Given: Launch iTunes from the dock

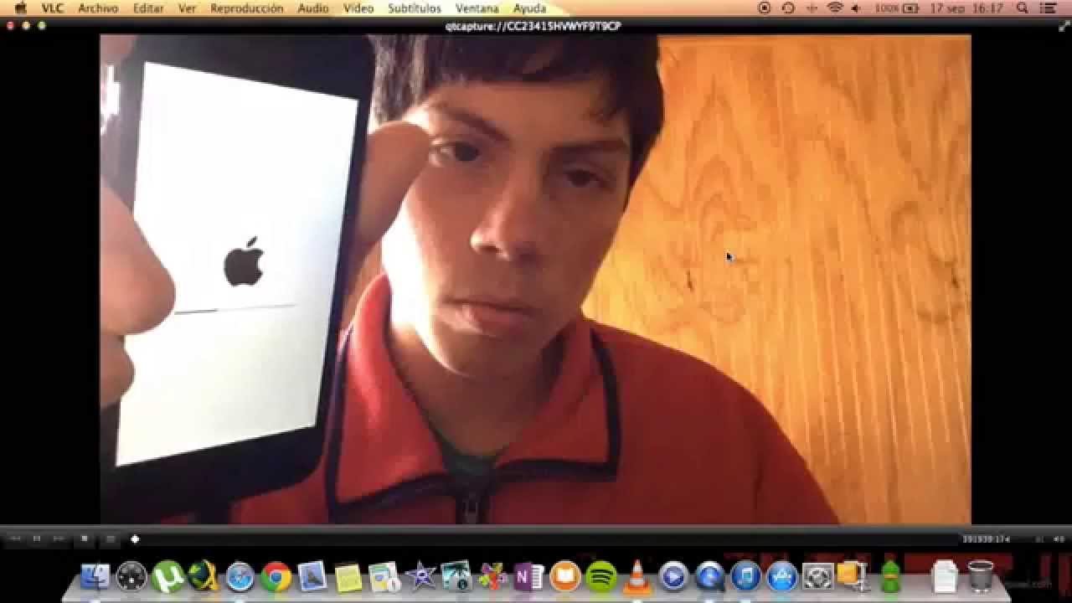Looking at the screenshot, I should click(x=745, y=577).
